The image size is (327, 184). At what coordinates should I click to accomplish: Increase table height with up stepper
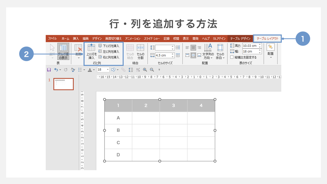[260, 44]
